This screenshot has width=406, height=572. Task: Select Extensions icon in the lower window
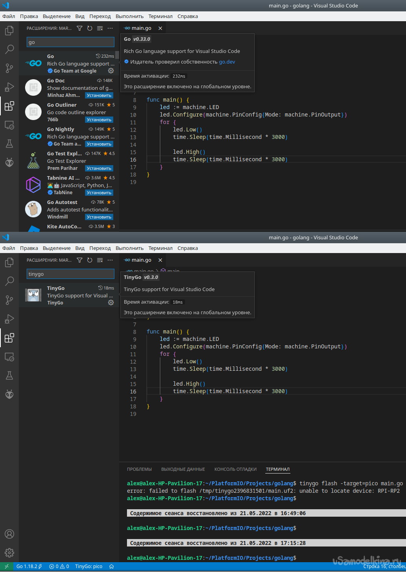tap(9, 338)
